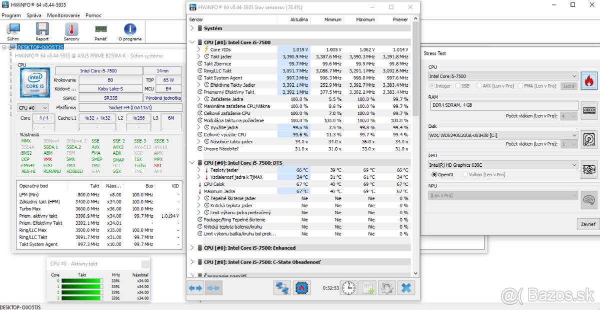Expand the Core VIDs row
The width and height of the screenshot is (600, 310).
coord(198,49)
